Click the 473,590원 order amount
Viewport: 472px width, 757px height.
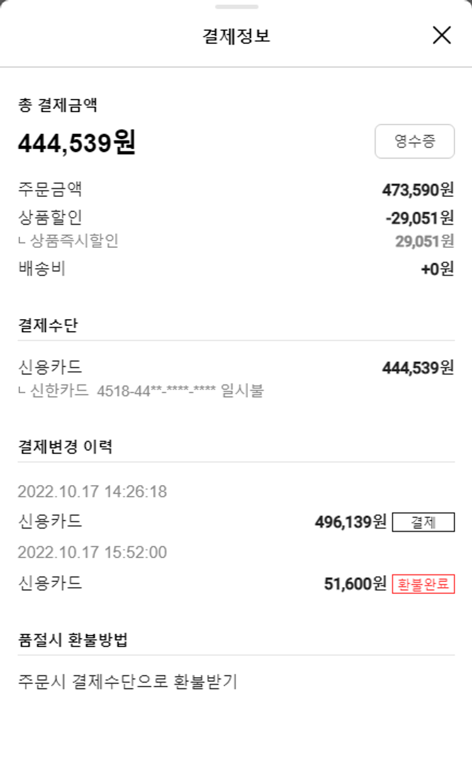[418, 189]
